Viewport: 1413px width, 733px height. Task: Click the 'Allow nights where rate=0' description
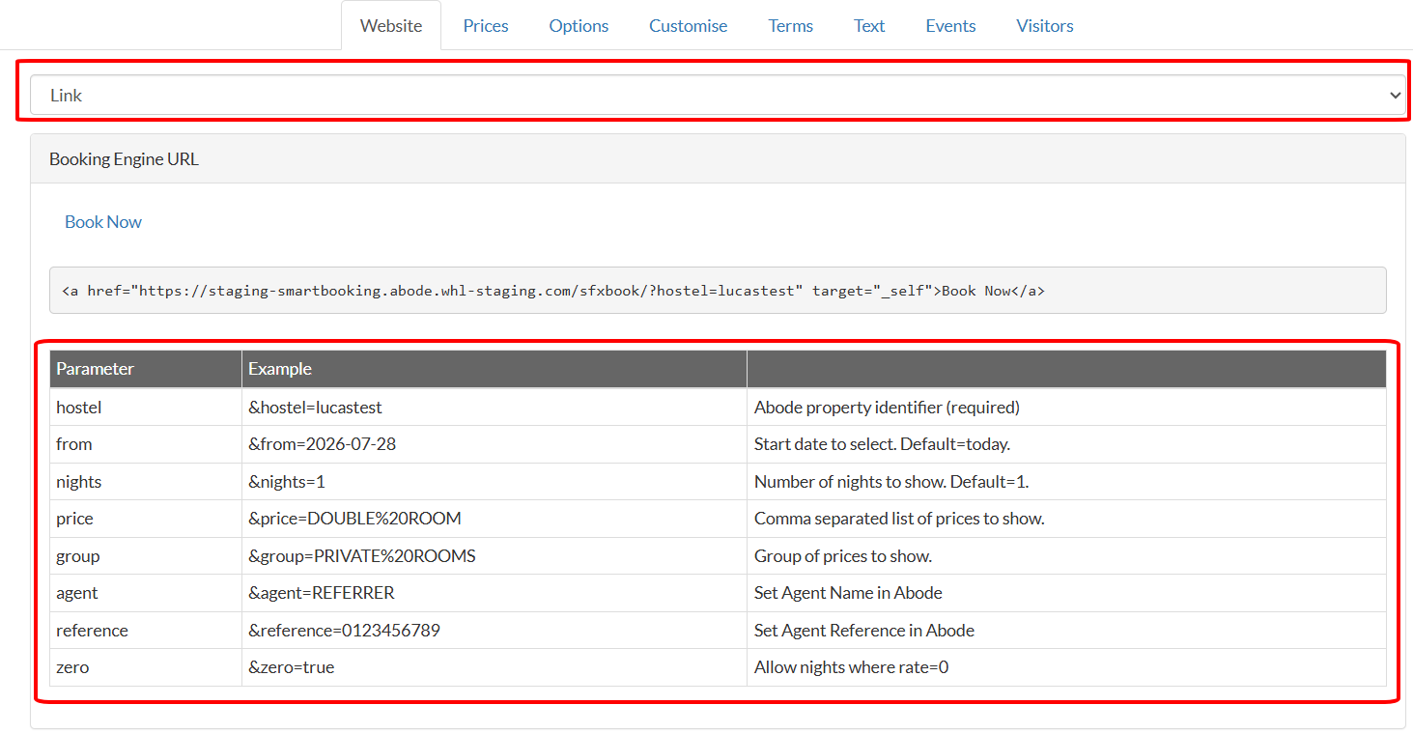pyautogui.click(x=851, y=667)
